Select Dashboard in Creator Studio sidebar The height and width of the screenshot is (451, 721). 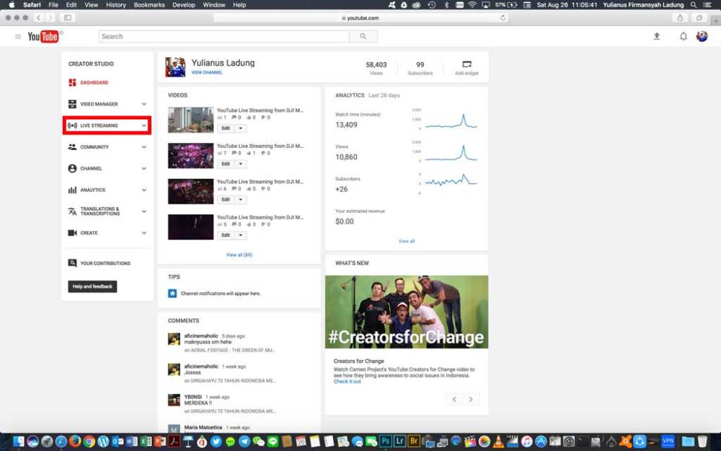click(94, 82)
